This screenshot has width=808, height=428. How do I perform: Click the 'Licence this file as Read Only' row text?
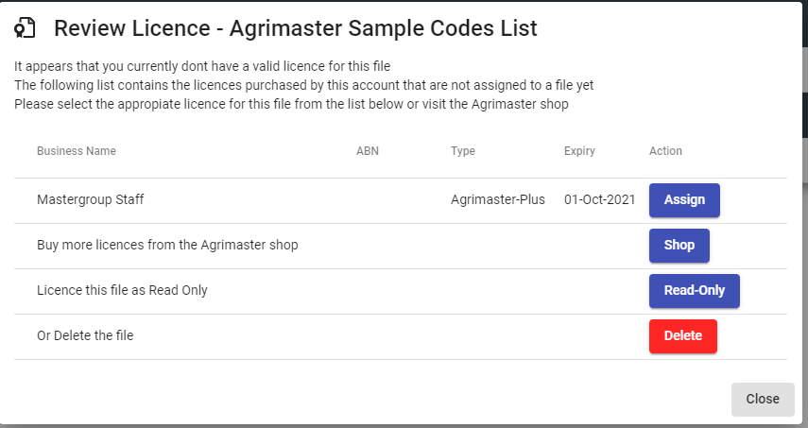pos(122,290)
